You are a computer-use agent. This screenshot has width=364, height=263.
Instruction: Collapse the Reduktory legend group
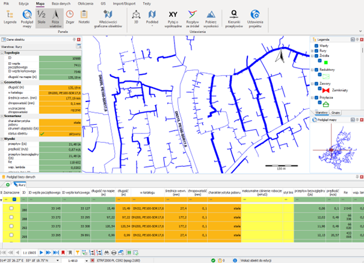point(313,70)
